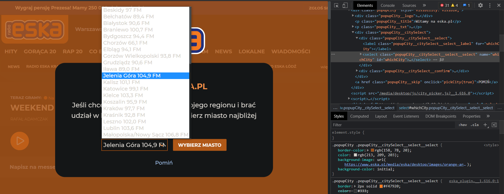Toggle the .cls class editor button
The image size is (504, 194).
[x=475, y=125]
